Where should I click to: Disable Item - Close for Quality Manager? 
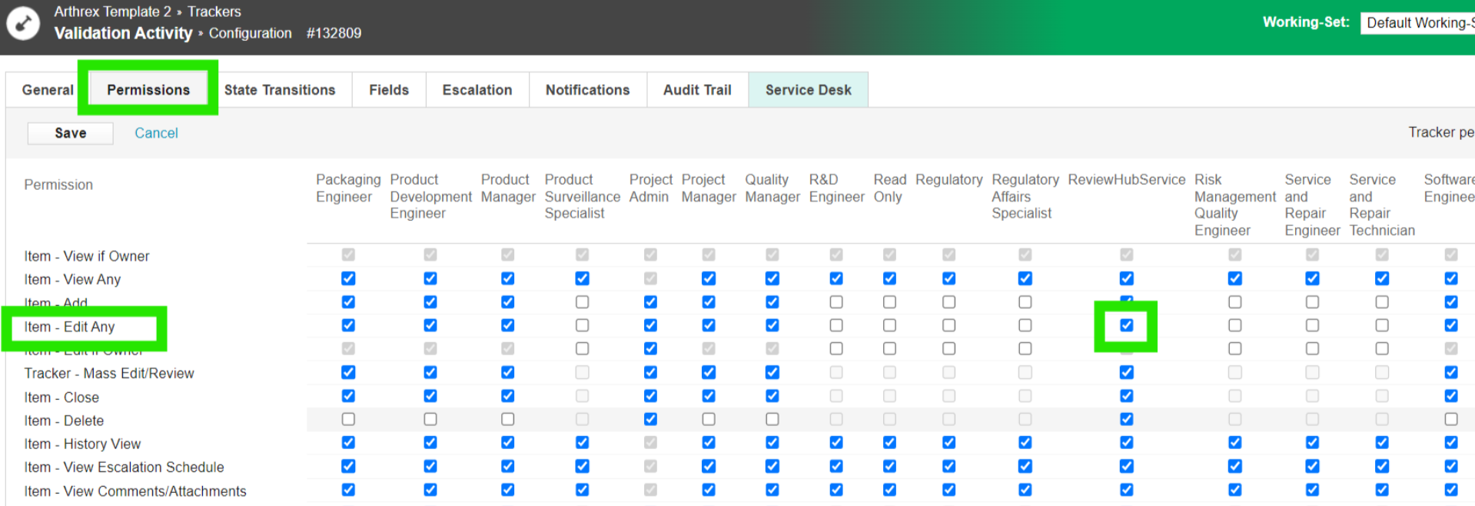point(772,396)
